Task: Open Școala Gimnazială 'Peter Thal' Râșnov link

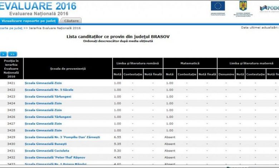Action: 55,157
